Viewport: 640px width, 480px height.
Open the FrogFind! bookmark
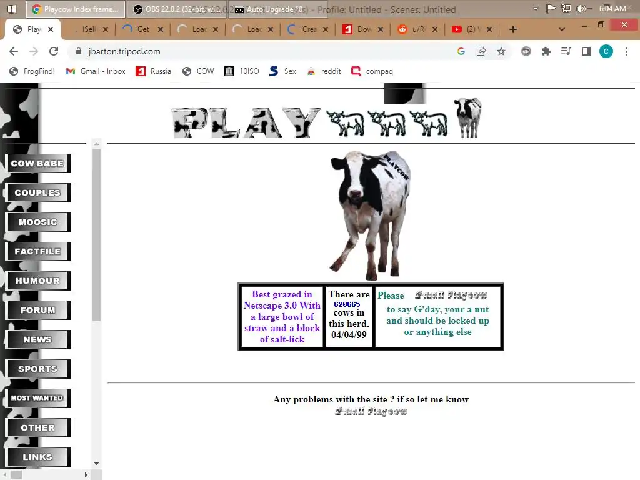pyautogui.click(x=32, y=71)
